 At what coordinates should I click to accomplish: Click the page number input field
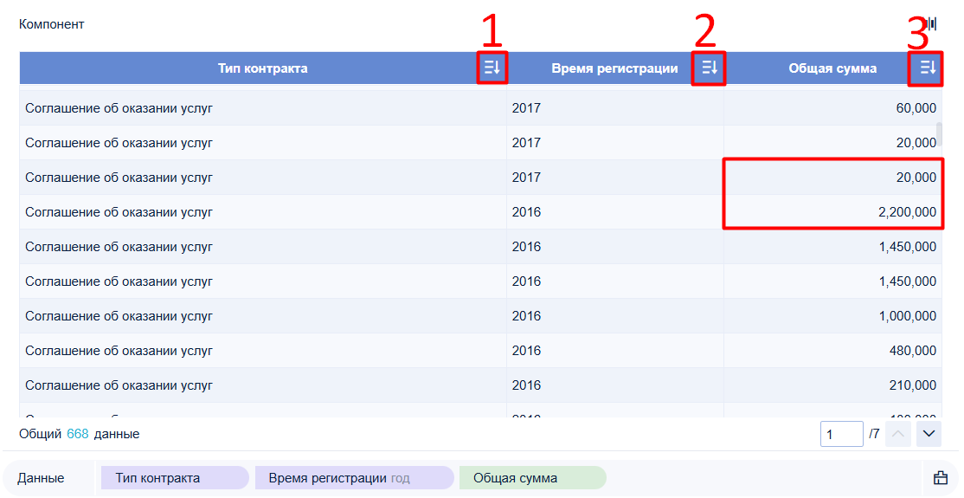(x=841, y=434)
